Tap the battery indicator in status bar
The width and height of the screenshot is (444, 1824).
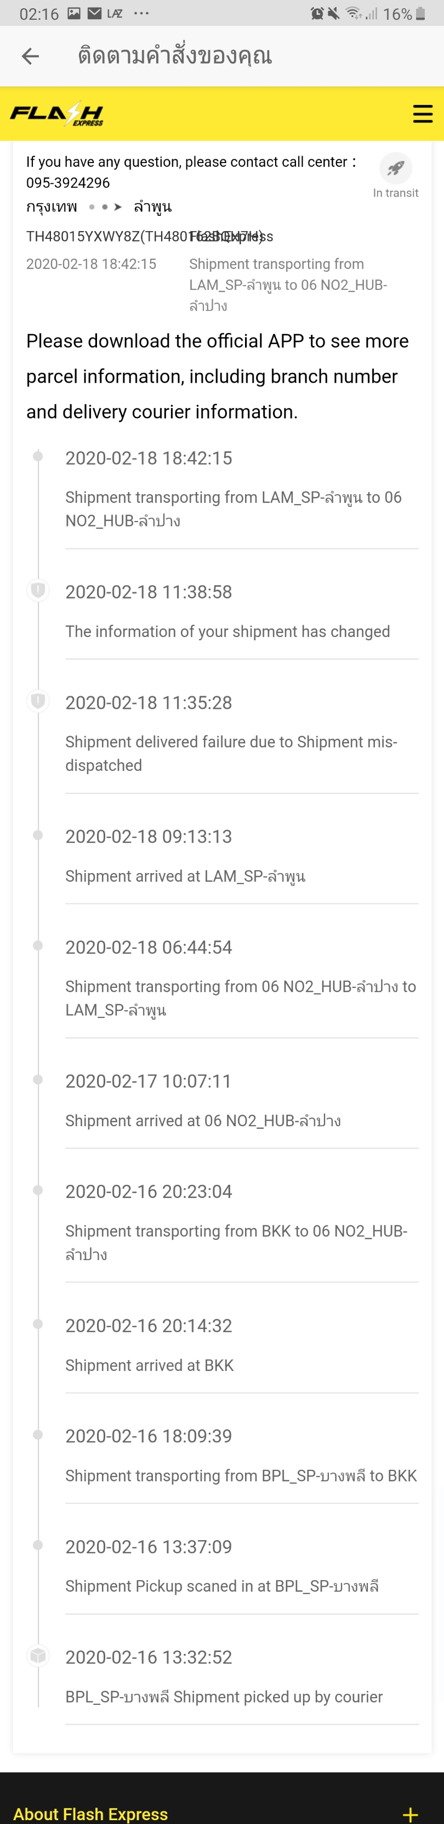point(420,14)
